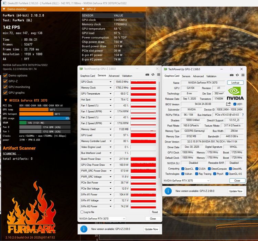
Task: Switch to Graphics Card tab in the Sensors window
Action: point(87,76)
